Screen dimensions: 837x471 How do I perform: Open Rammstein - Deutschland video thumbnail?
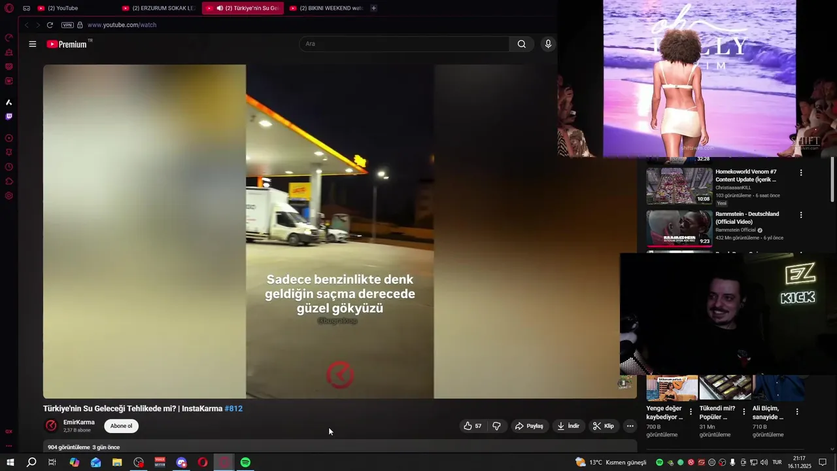coord(679,228)
